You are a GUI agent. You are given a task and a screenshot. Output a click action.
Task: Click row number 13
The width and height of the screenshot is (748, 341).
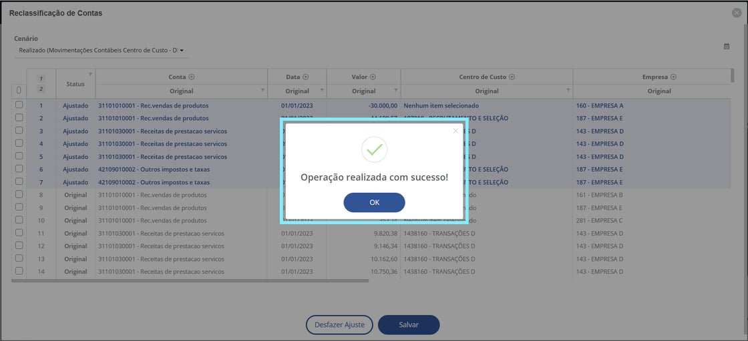(x=41, y=259)
